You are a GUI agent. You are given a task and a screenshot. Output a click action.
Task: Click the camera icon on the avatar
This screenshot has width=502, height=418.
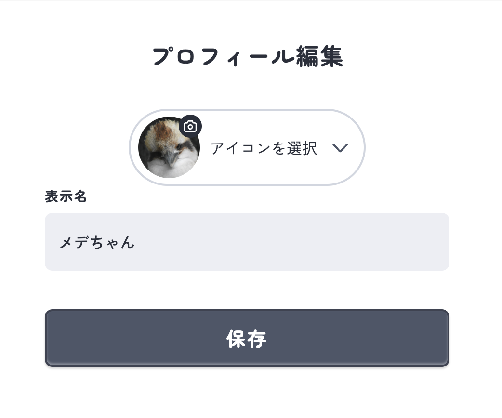(x=190, y=127)
